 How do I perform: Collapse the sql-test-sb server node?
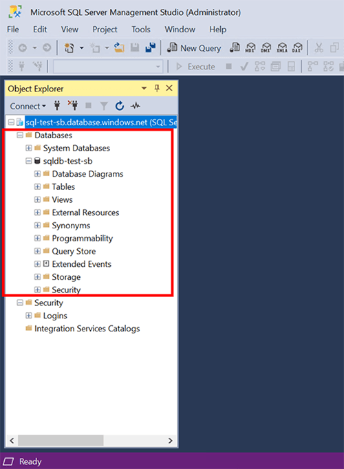(11, 122)
